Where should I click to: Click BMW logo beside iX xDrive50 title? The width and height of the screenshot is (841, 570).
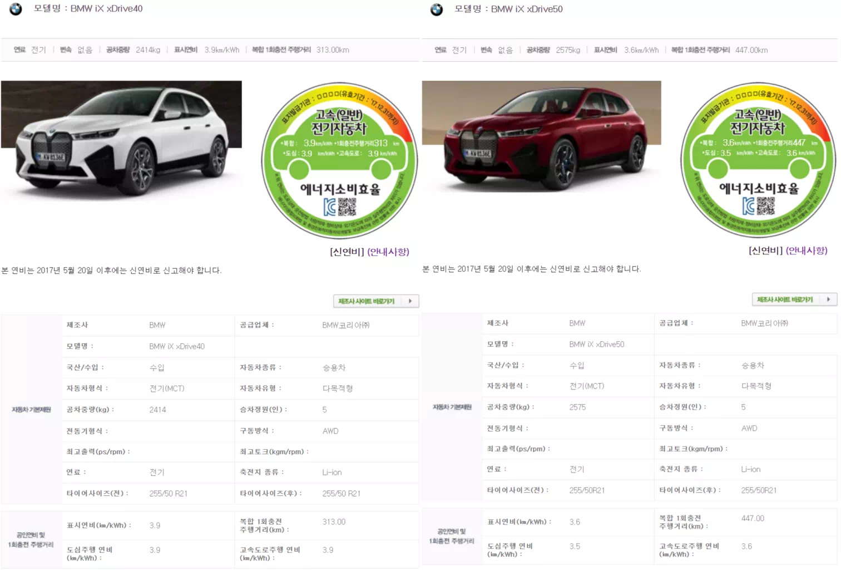point(437,9)
